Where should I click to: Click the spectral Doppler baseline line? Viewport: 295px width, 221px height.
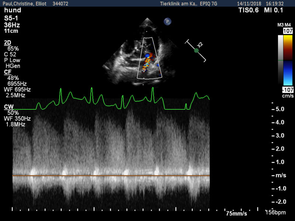click(x=111, y=175)
